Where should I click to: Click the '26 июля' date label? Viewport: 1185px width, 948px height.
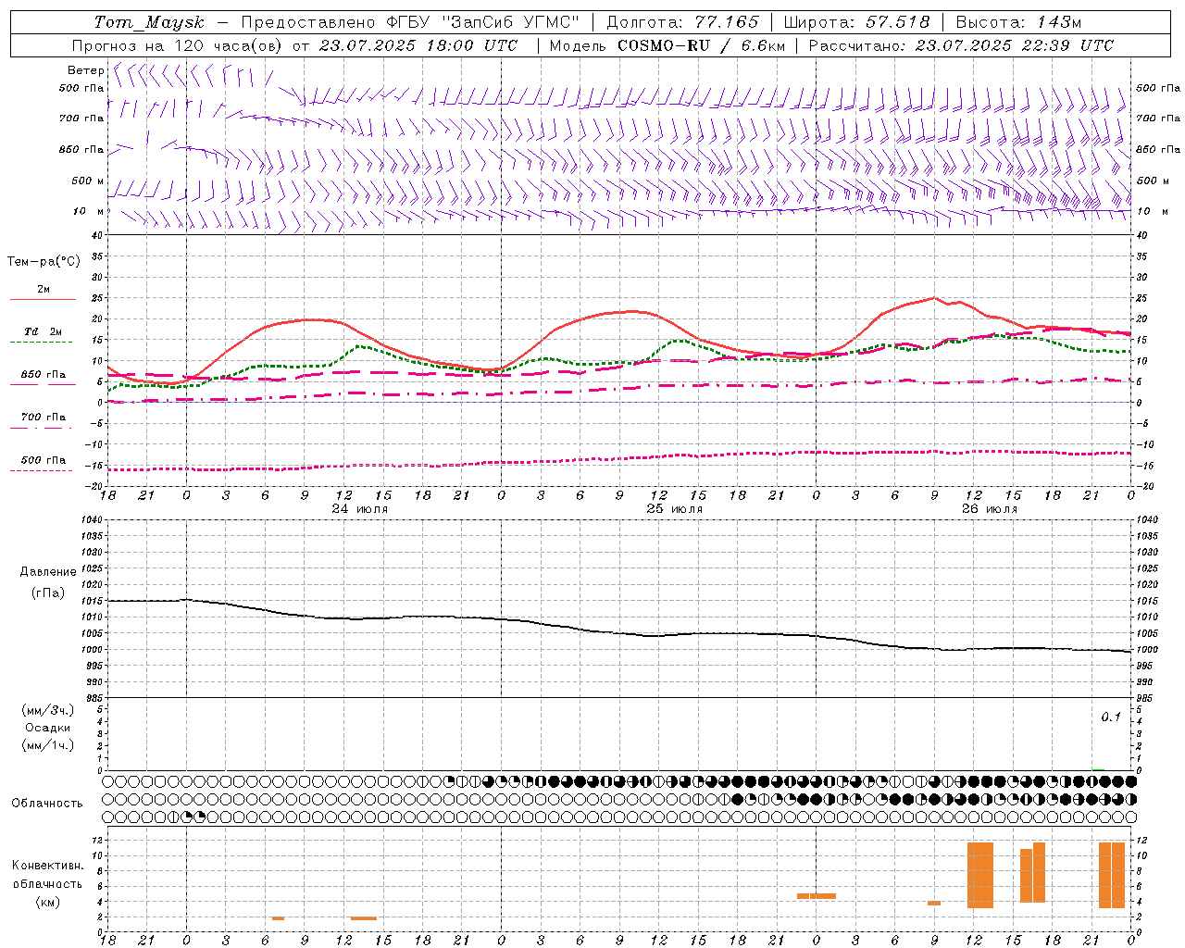pyautogui.click(x=990, y=509)
